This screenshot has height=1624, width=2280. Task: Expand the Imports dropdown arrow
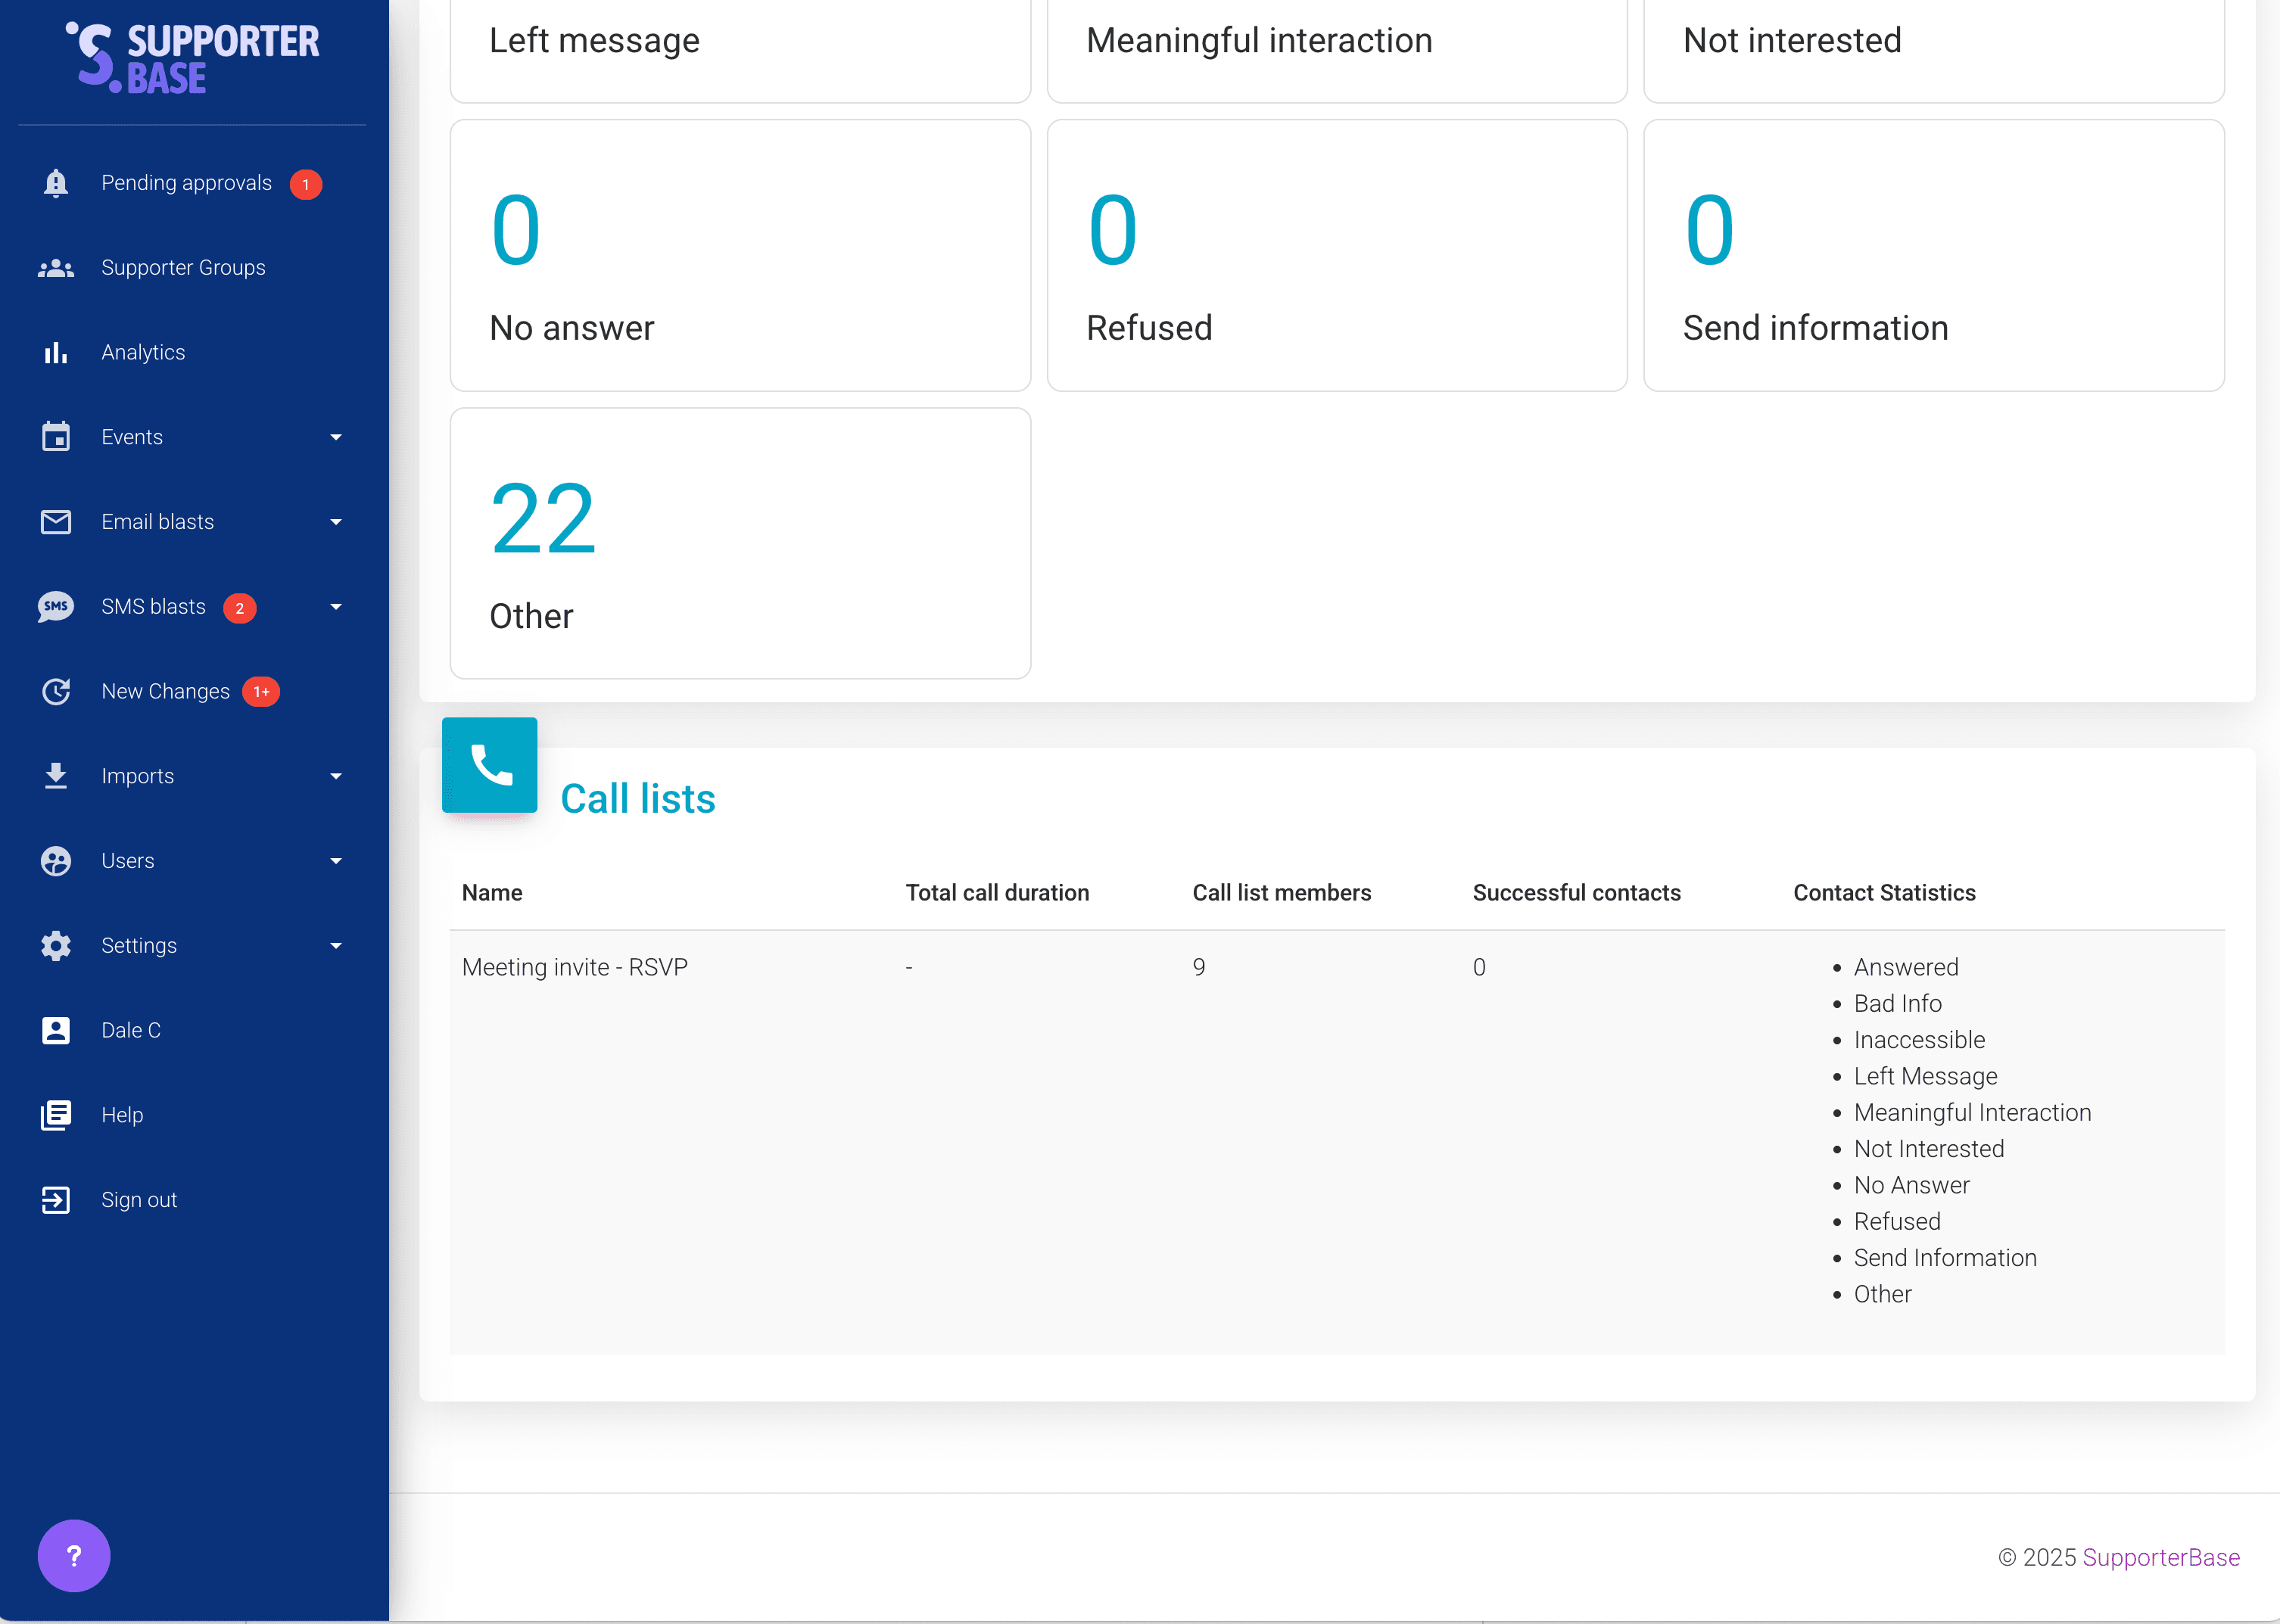[x=336, y=777]
